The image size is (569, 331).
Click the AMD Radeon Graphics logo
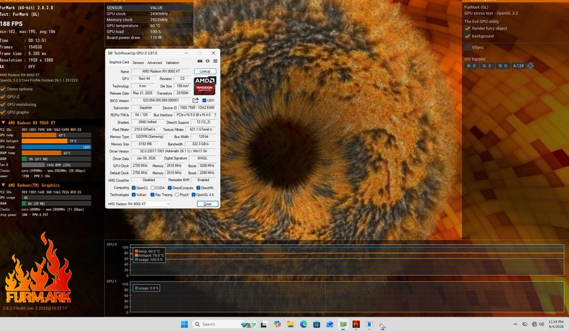click(205, 86)
